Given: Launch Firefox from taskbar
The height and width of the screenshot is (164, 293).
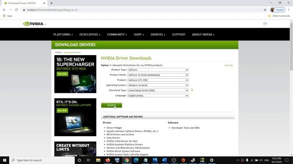Looking at the screenshot, I should click(108, 160).
